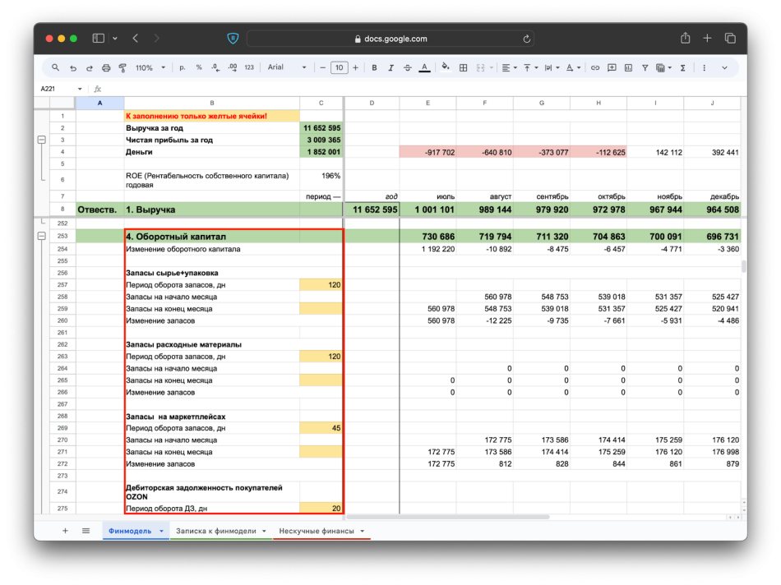Select the Paint format tool

(122, 68)
